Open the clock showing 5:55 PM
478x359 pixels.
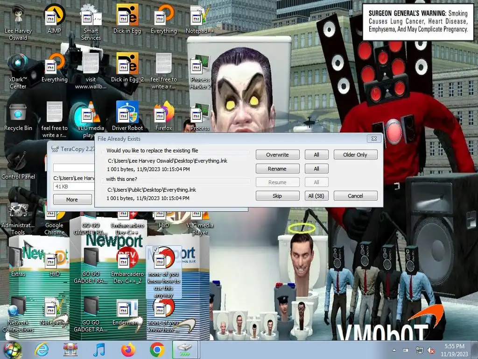click(454, 350)
